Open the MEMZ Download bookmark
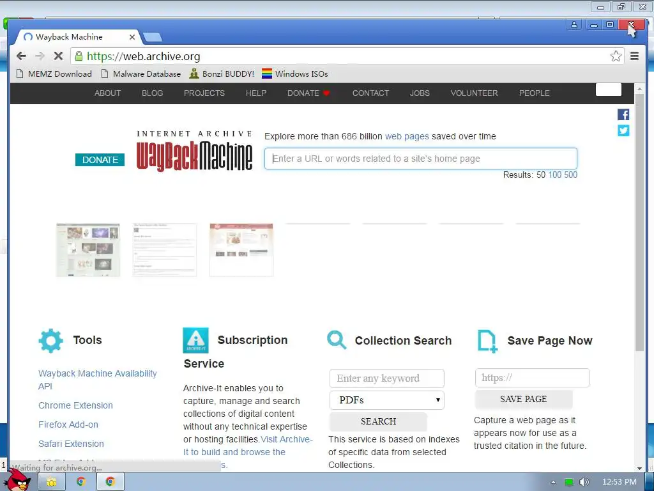The image size is (654, 491). 54,74
